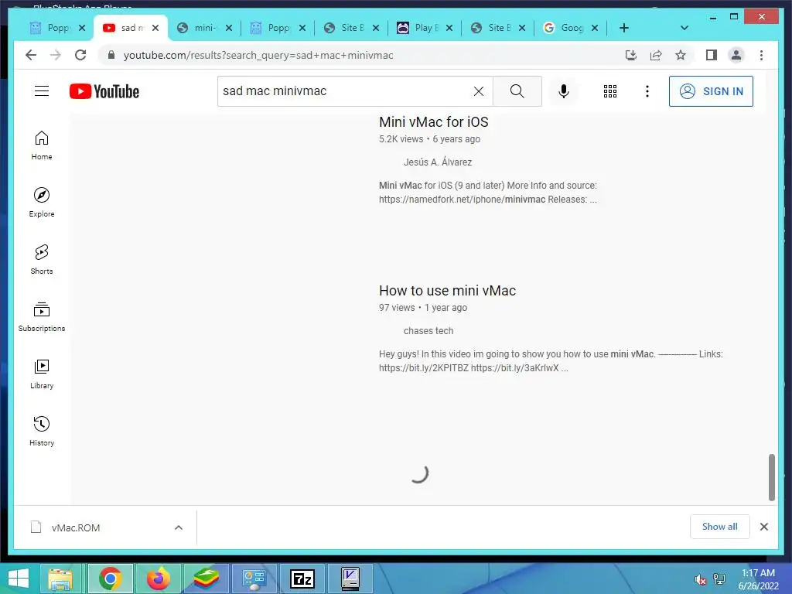Open the Chrome profile avatar
This screenshot has height=594, width=792.
[736, 55]
